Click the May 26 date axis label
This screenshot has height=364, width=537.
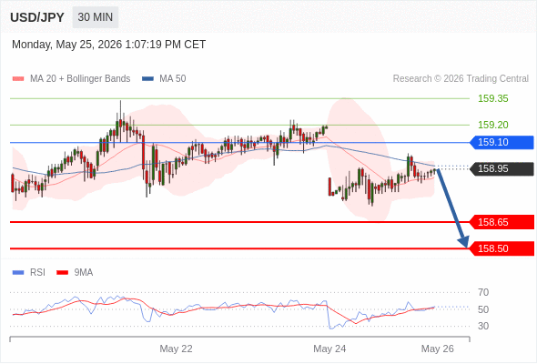coord(438,349)
